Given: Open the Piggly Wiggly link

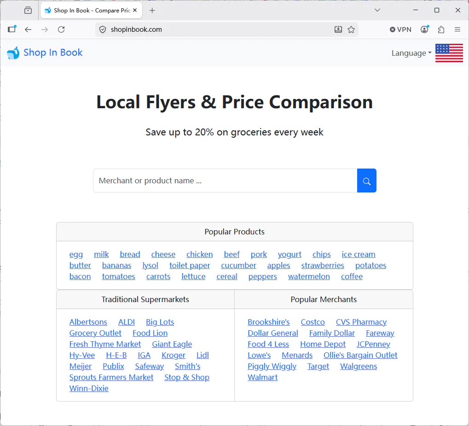Looking at the screenshot, I should [x=272, y=366].
